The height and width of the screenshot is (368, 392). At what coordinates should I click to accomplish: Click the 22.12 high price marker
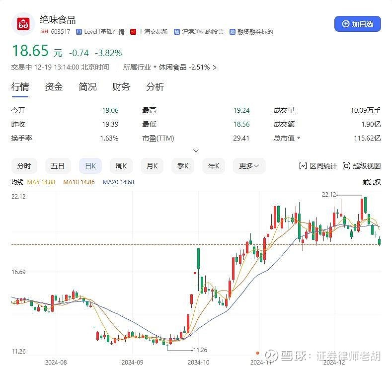click(x=329, y=194)
